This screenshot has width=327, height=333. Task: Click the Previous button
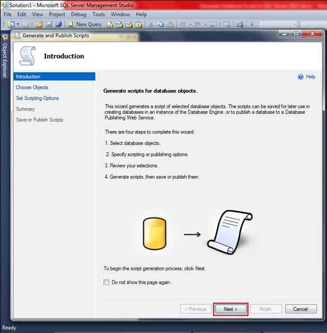196,309
